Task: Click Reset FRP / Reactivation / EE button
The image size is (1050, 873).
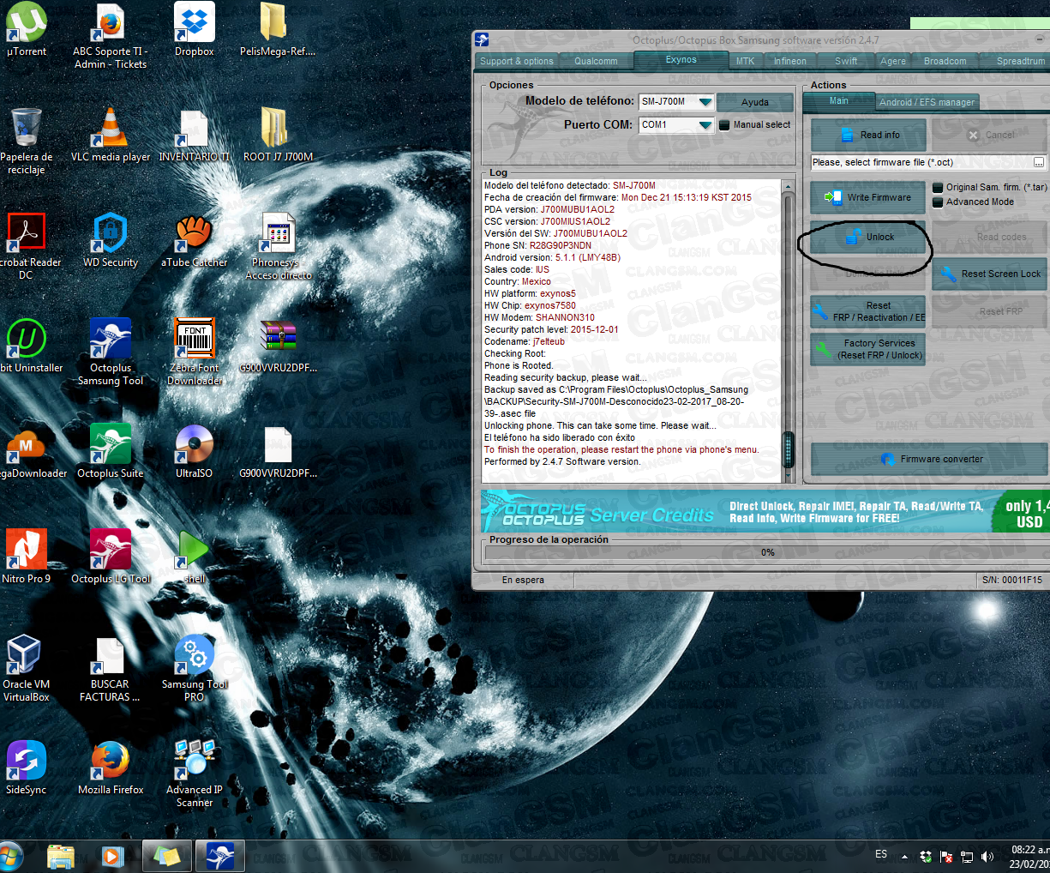Action: coord(868,311)
